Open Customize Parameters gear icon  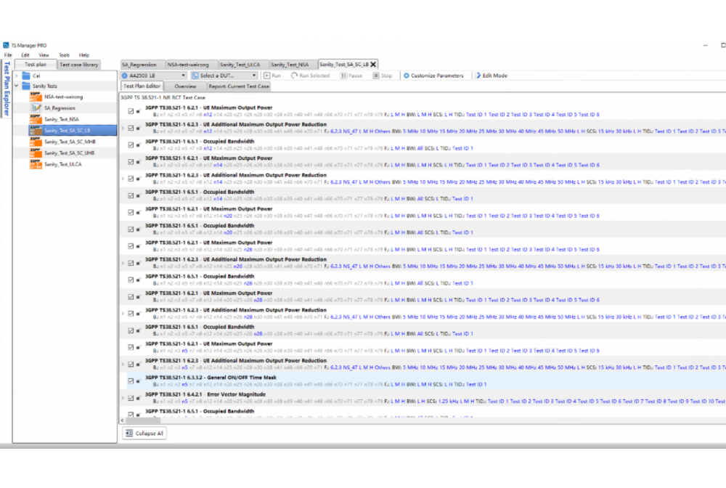click(407, 76)
